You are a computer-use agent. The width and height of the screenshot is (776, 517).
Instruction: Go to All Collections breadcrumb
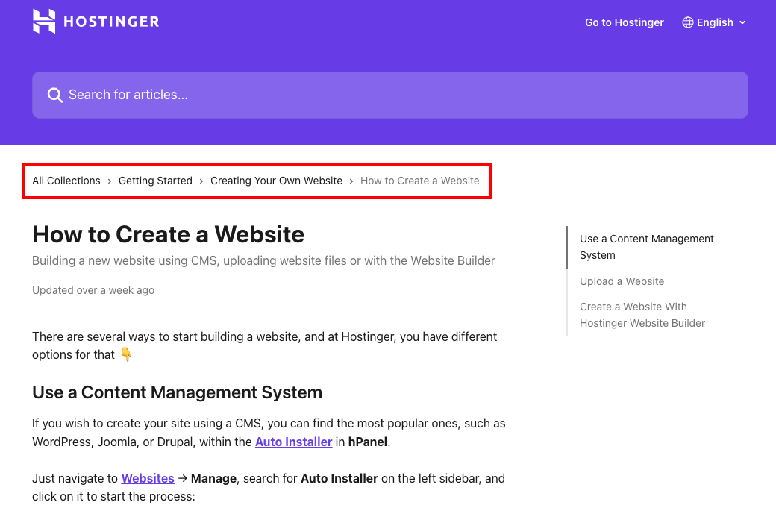[x=66, y=181]
